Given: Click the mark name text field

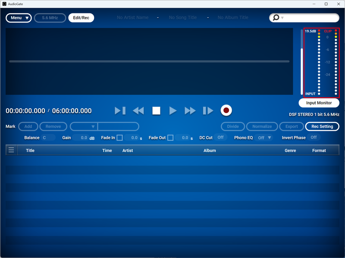Looking at the screenshot, I should [x=118, y=126].
